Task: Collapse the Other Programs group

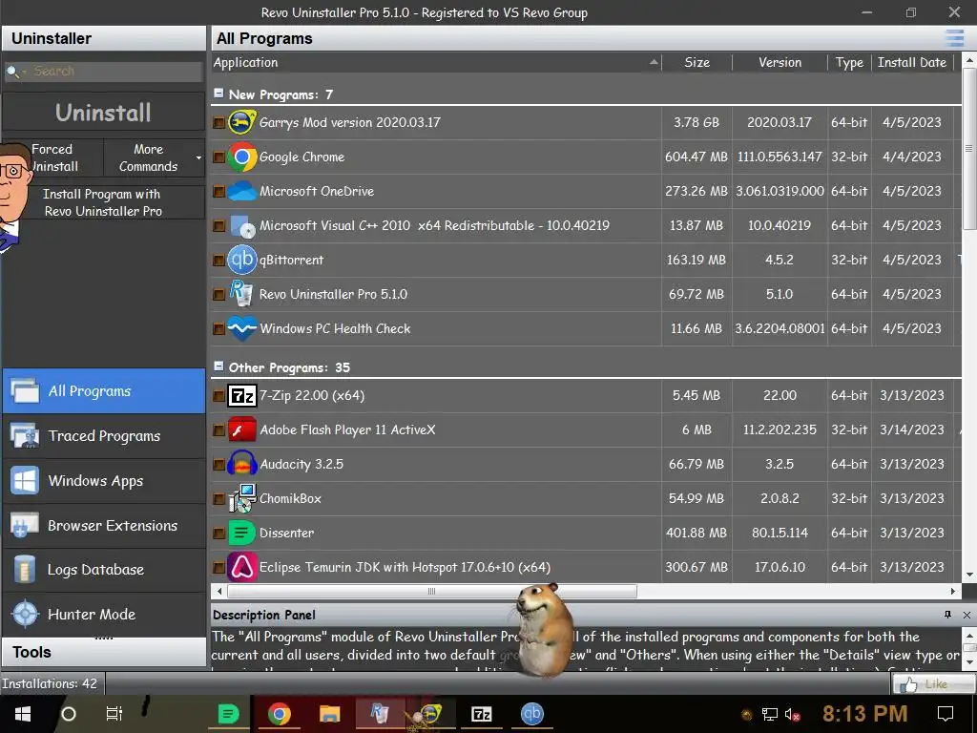Action: tap(218, 366)
